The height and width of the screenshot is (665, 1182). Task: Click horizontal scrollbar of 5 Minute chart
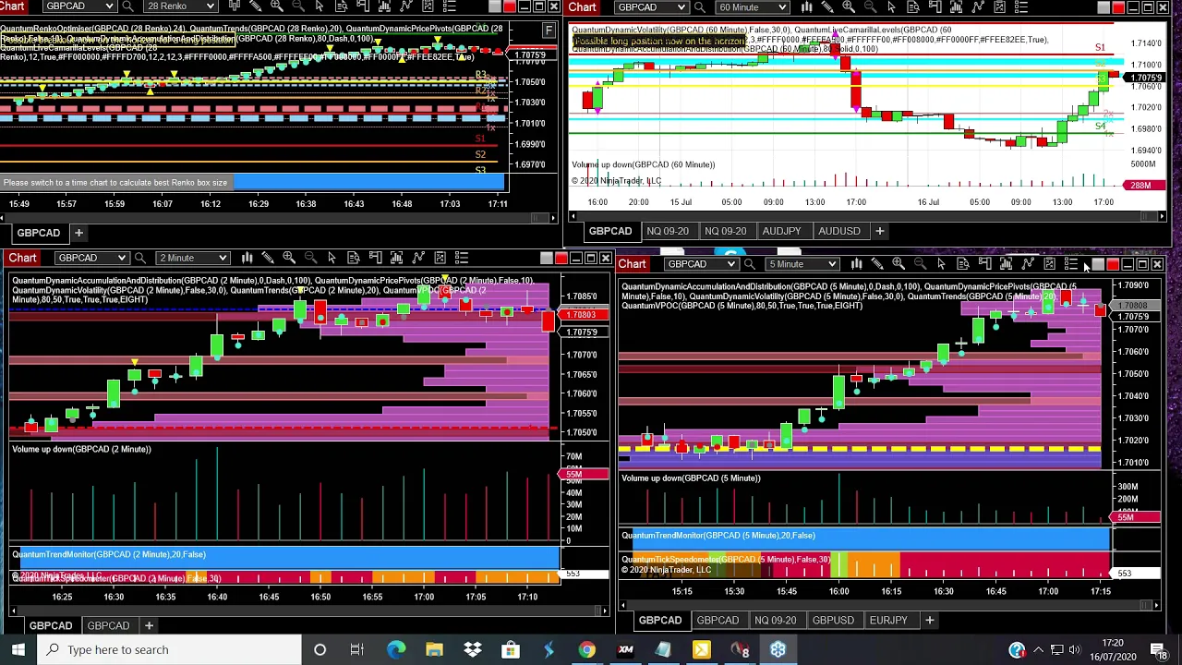tap(886, 605)
